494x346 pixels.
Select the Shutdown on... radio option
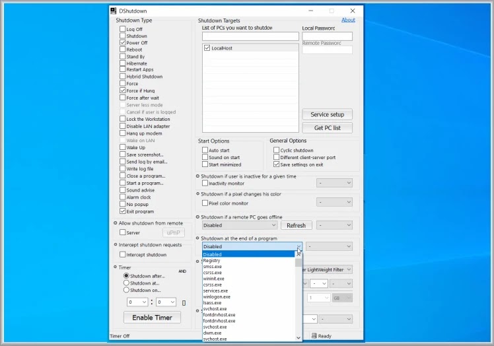point(126,290)
